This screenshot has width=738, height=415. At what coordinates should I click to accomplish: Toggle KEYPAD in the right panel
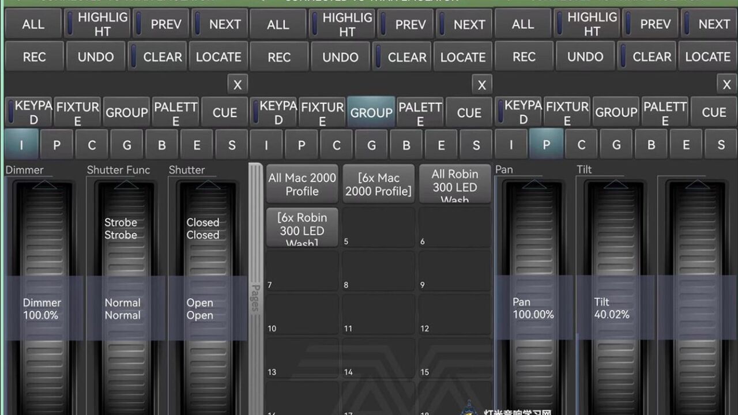pyautogui.click(x=518, y=112)
